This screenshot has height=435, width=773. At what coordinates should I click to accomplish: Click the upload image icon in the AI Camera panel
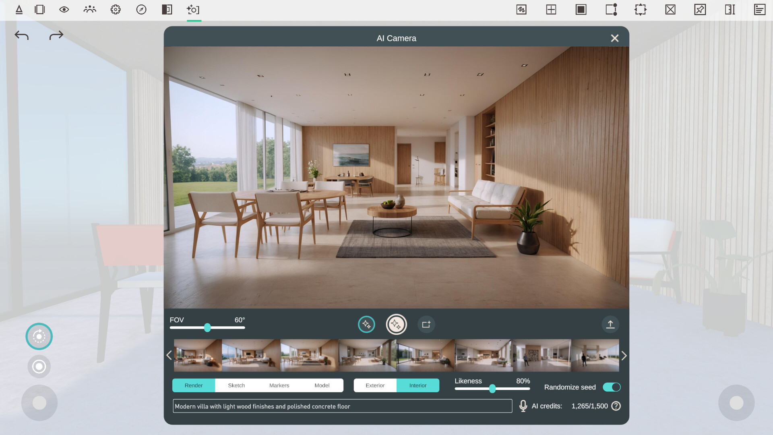coord(610,324)
